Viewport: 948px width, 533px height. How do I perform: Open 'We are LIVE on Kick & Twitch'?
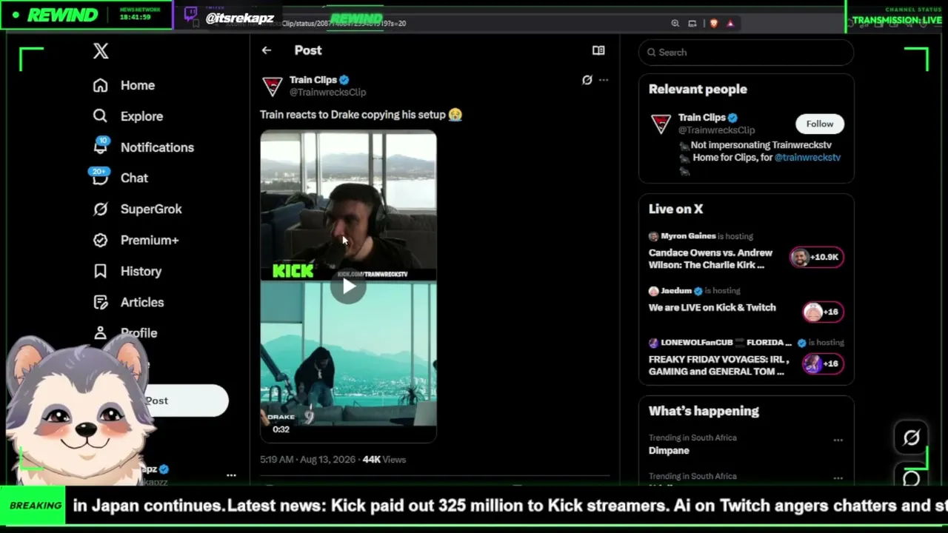tap(712, 308)
